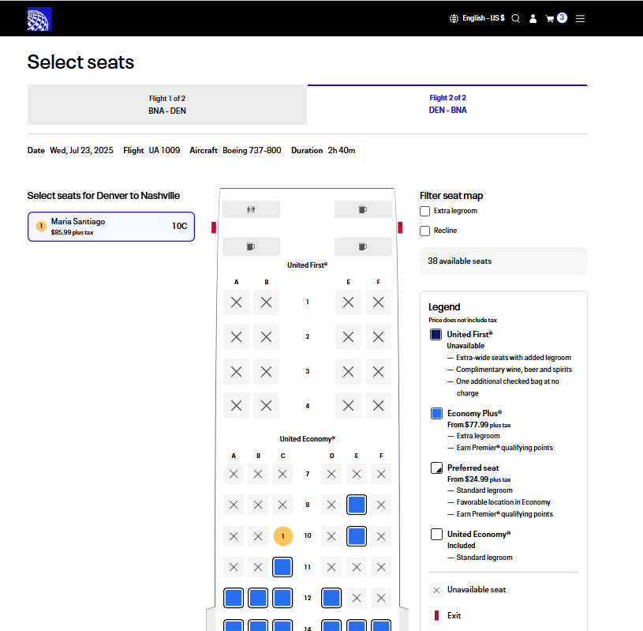
Task: Switch to Flight 2 of 2 DEN - BNA tab
Action: coord(447,104)
